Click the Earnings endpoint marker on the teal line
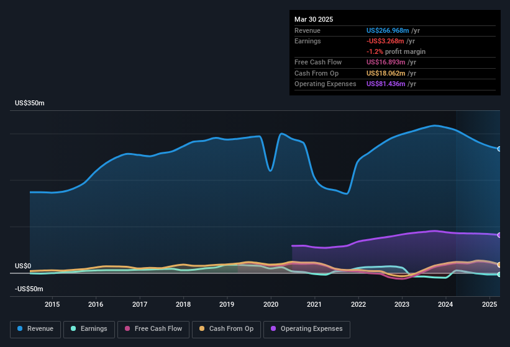Screen dimensions: 510x347 (499, 275)
